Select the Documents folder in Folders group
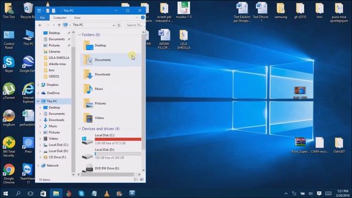This screenshot has height=198, width=352. 111,60
